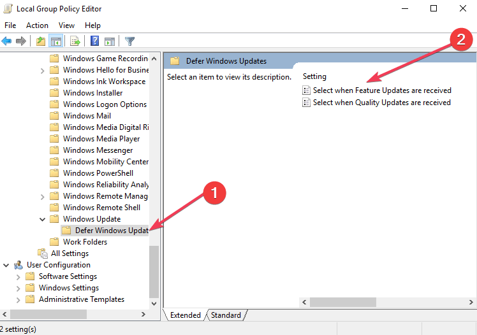Image resolution: width=477 pixels, height=335 pixels.
Task: Select 'Select when Quality Updates are received'
Action: 381,103
